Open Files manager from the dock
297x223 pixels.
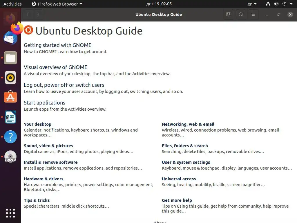[x=10, y=58]
